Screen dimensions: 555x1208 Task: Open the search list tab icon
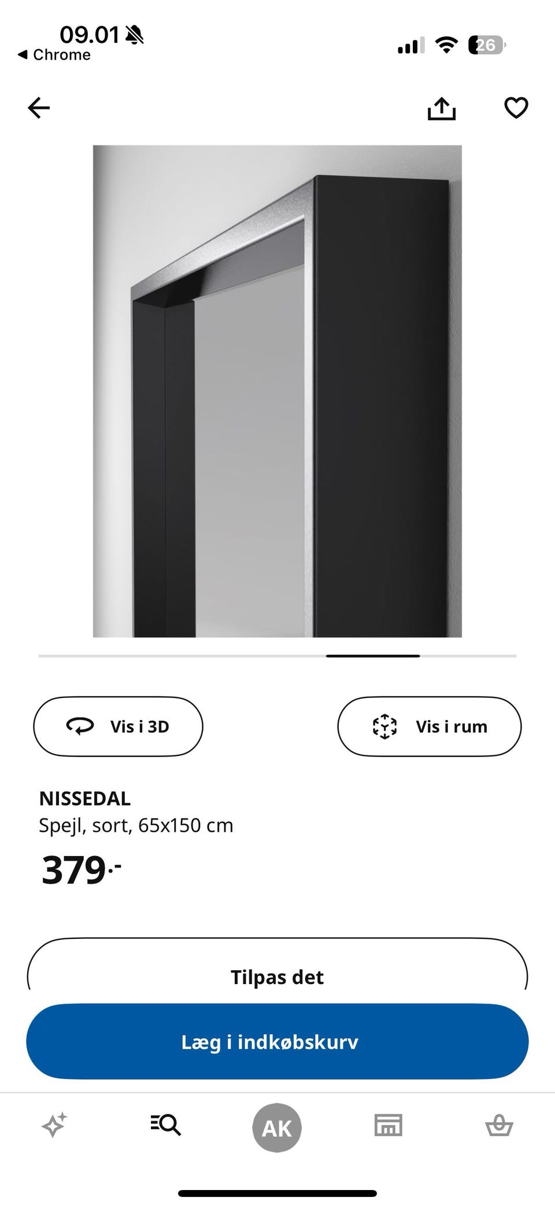click(x=166, y=1125)
